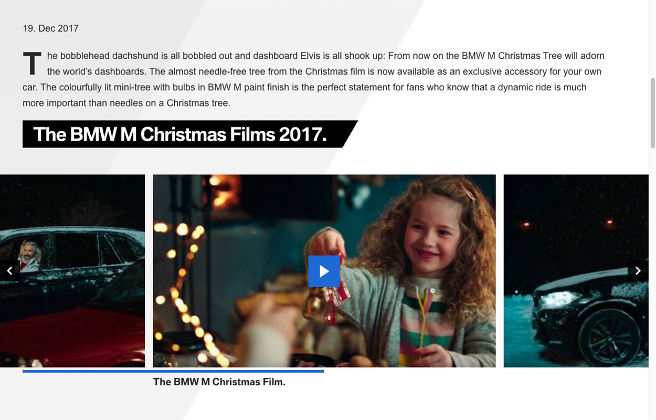
Task: Click the large drop cap letter T
Action: coord(32,64)
